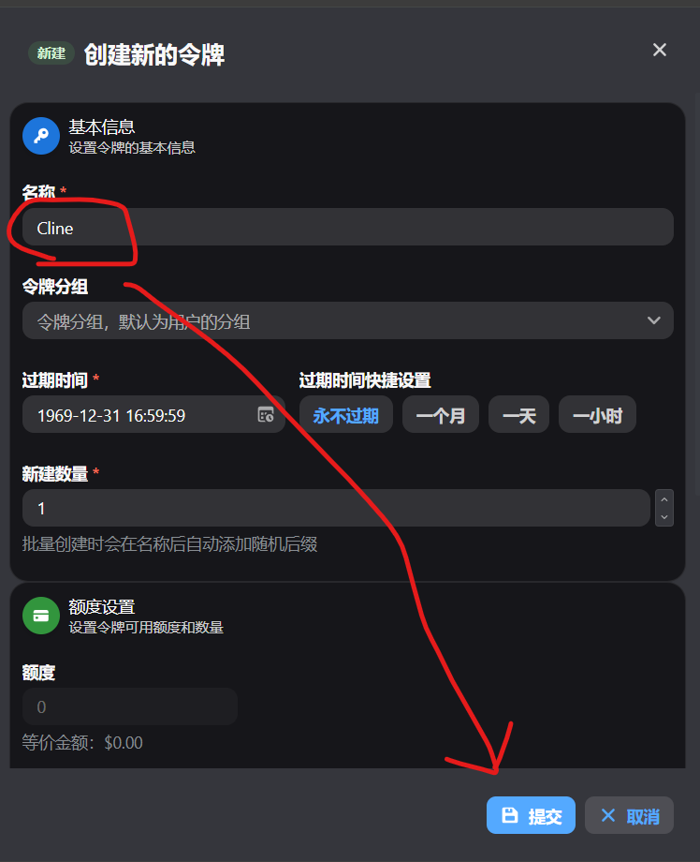
Task: Cancel with the 取消 button
Action: (629, 815)
